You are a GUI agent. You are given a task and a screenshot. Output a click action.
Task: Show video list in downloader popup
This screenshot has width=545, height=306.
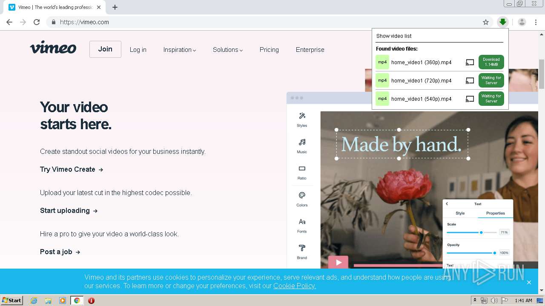[x=394, y=36]
